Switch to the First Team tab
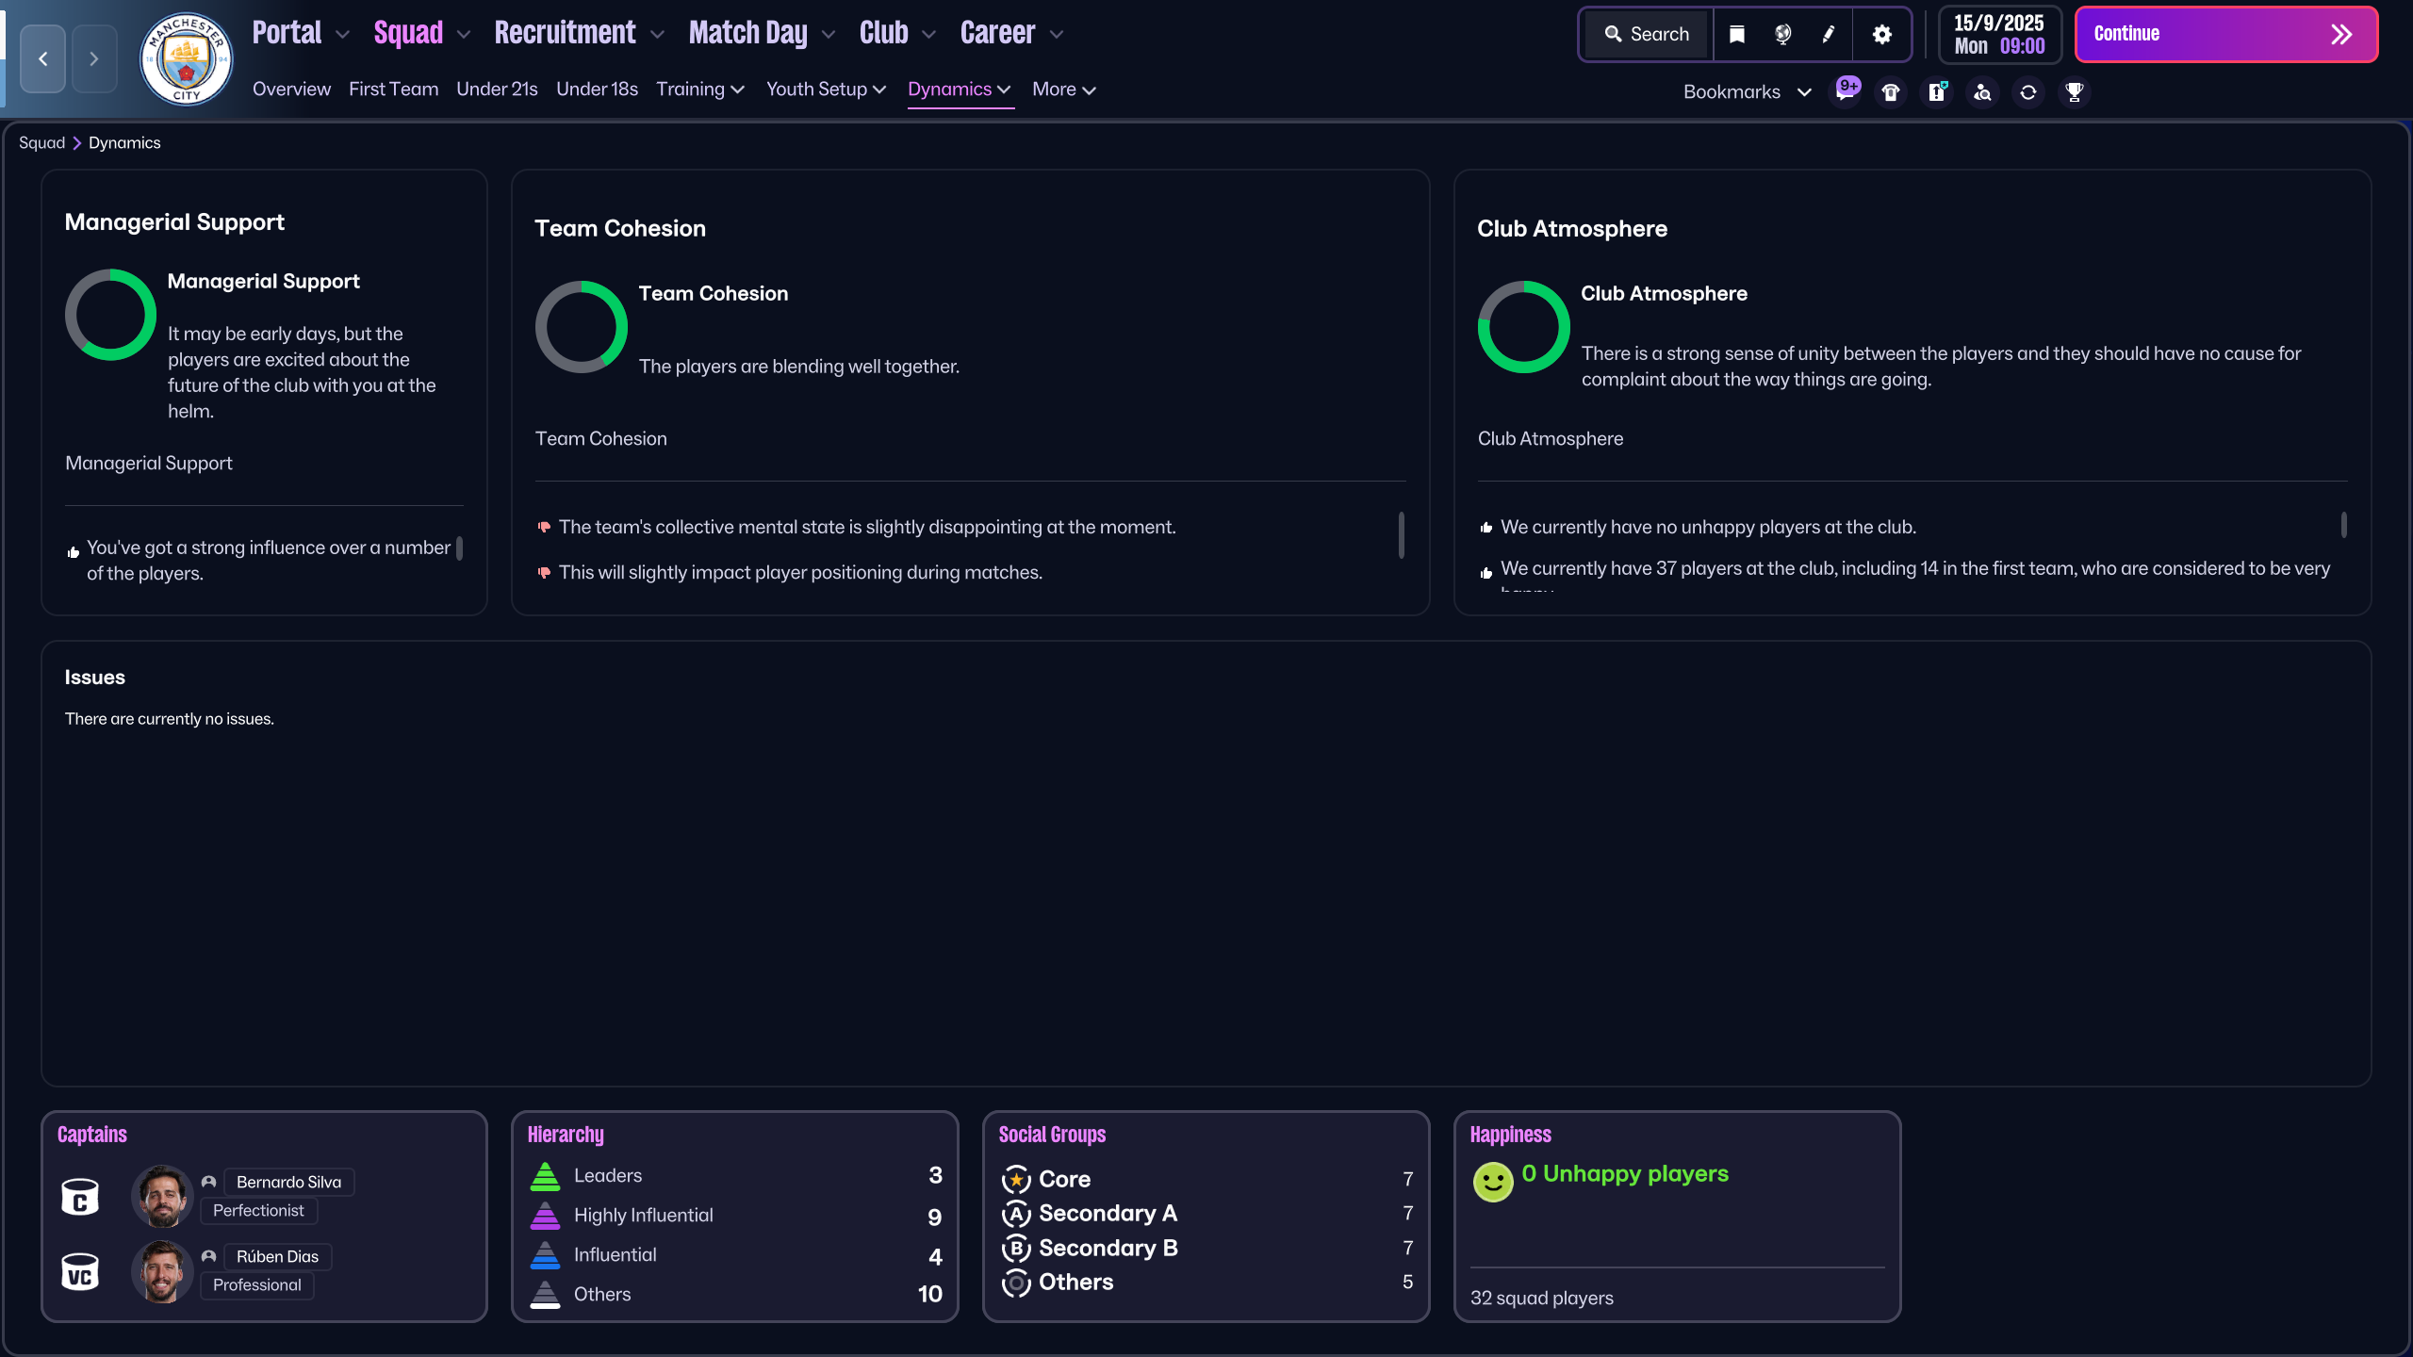The image size is (2413, 1357). [393, 90]
